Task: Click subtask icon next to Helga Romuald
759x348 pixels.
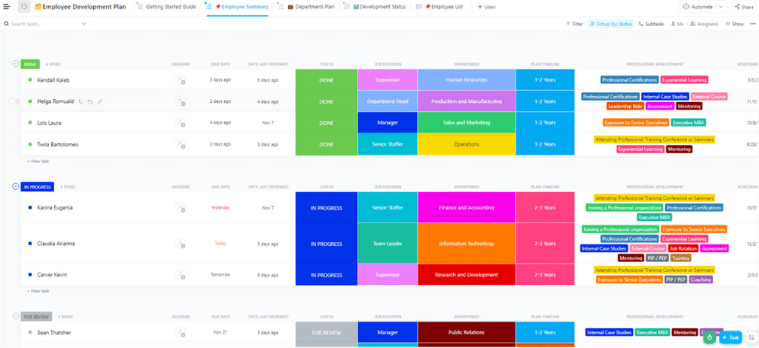Action: point(81,102)
